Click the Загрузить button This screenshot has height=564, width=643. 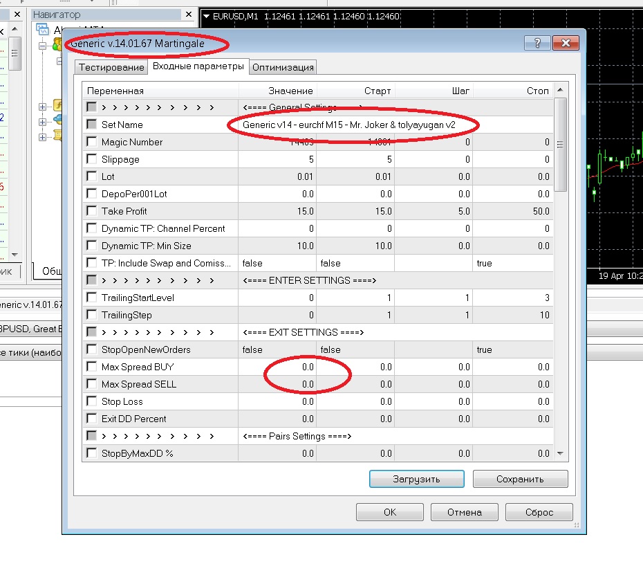click(x=417, y=479)
